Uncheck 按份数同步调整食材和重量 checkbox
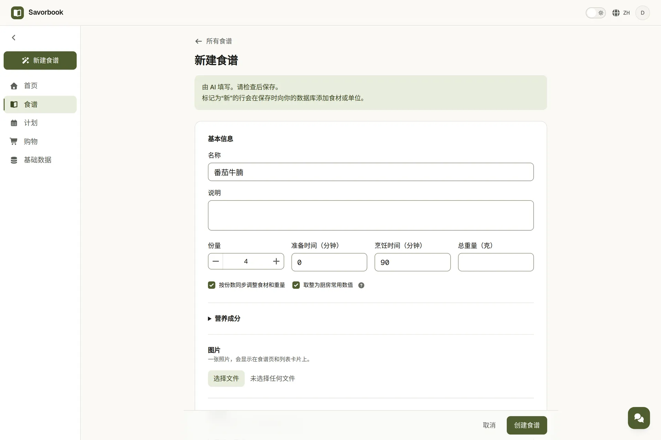661x440 pixels. click(x=211, y=285)
